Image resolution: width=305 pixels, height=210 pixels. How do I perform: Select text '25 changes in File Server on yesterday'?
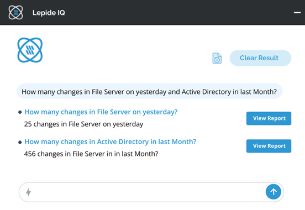(83, 124)
